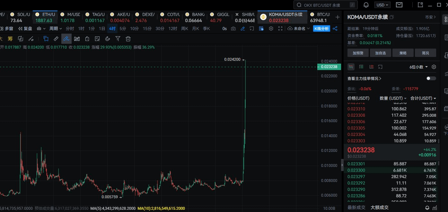
Task: Take a chart screenshot with camera icon
Action: 233,28
